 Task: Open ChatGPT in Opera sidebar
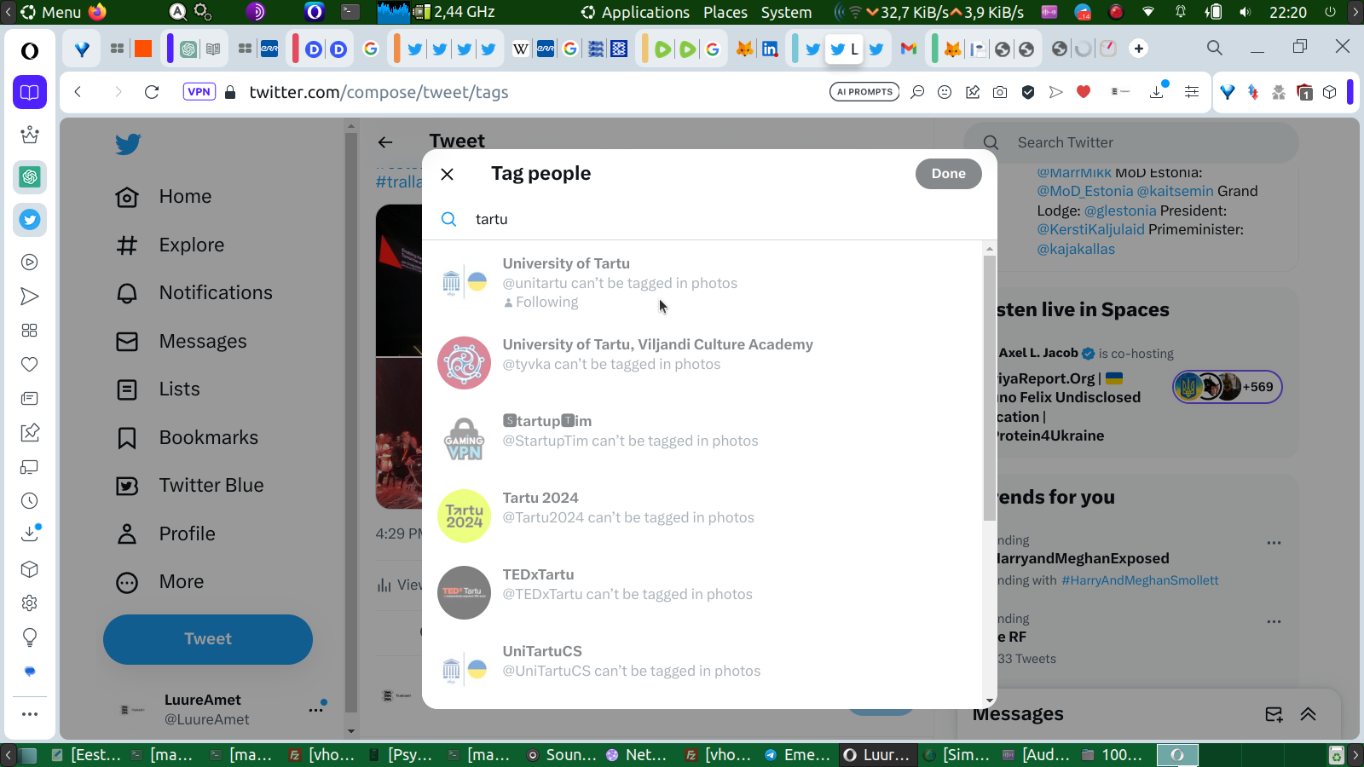click(x=30, y=177)
